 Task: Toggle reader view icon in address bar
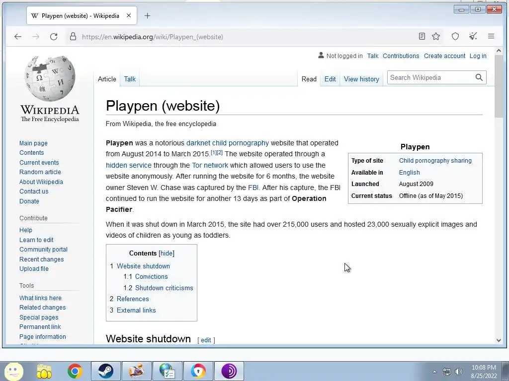click(x=422, y=36)
